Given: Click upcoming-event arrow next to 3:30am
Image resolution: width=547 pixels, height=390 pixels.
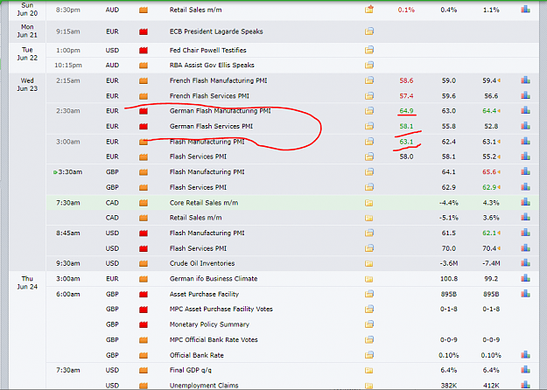Looking at the screenshot, I should click(55, 172).
